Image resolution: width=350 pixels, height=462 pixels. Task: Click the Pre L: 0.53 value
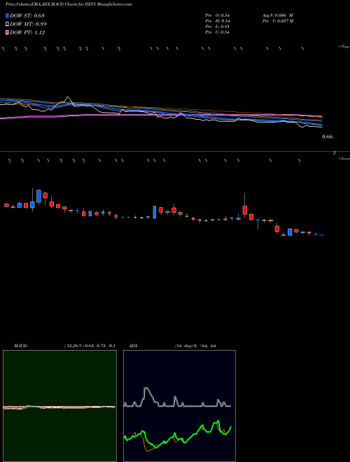click(x=218, y=27)
